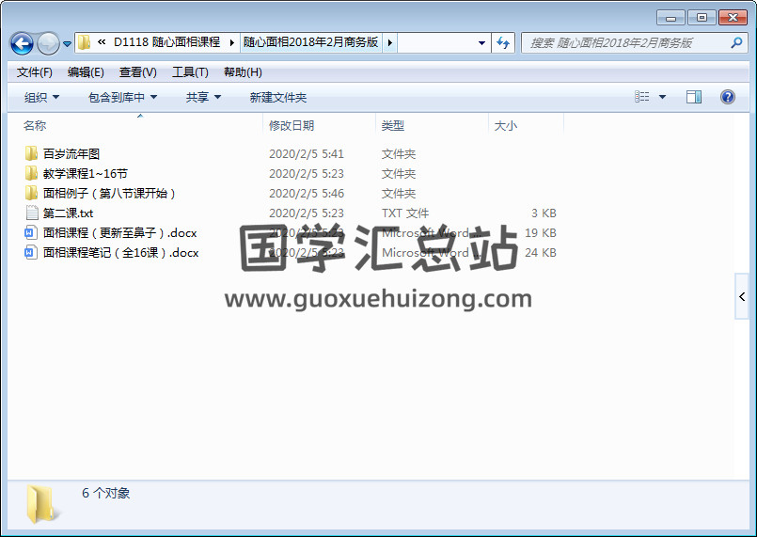Click Word icon of 面相课程（更新至鼻子）.docx
Image resolution: width=757 pixels, height=537 pixels.
click(x=31, y=233)
